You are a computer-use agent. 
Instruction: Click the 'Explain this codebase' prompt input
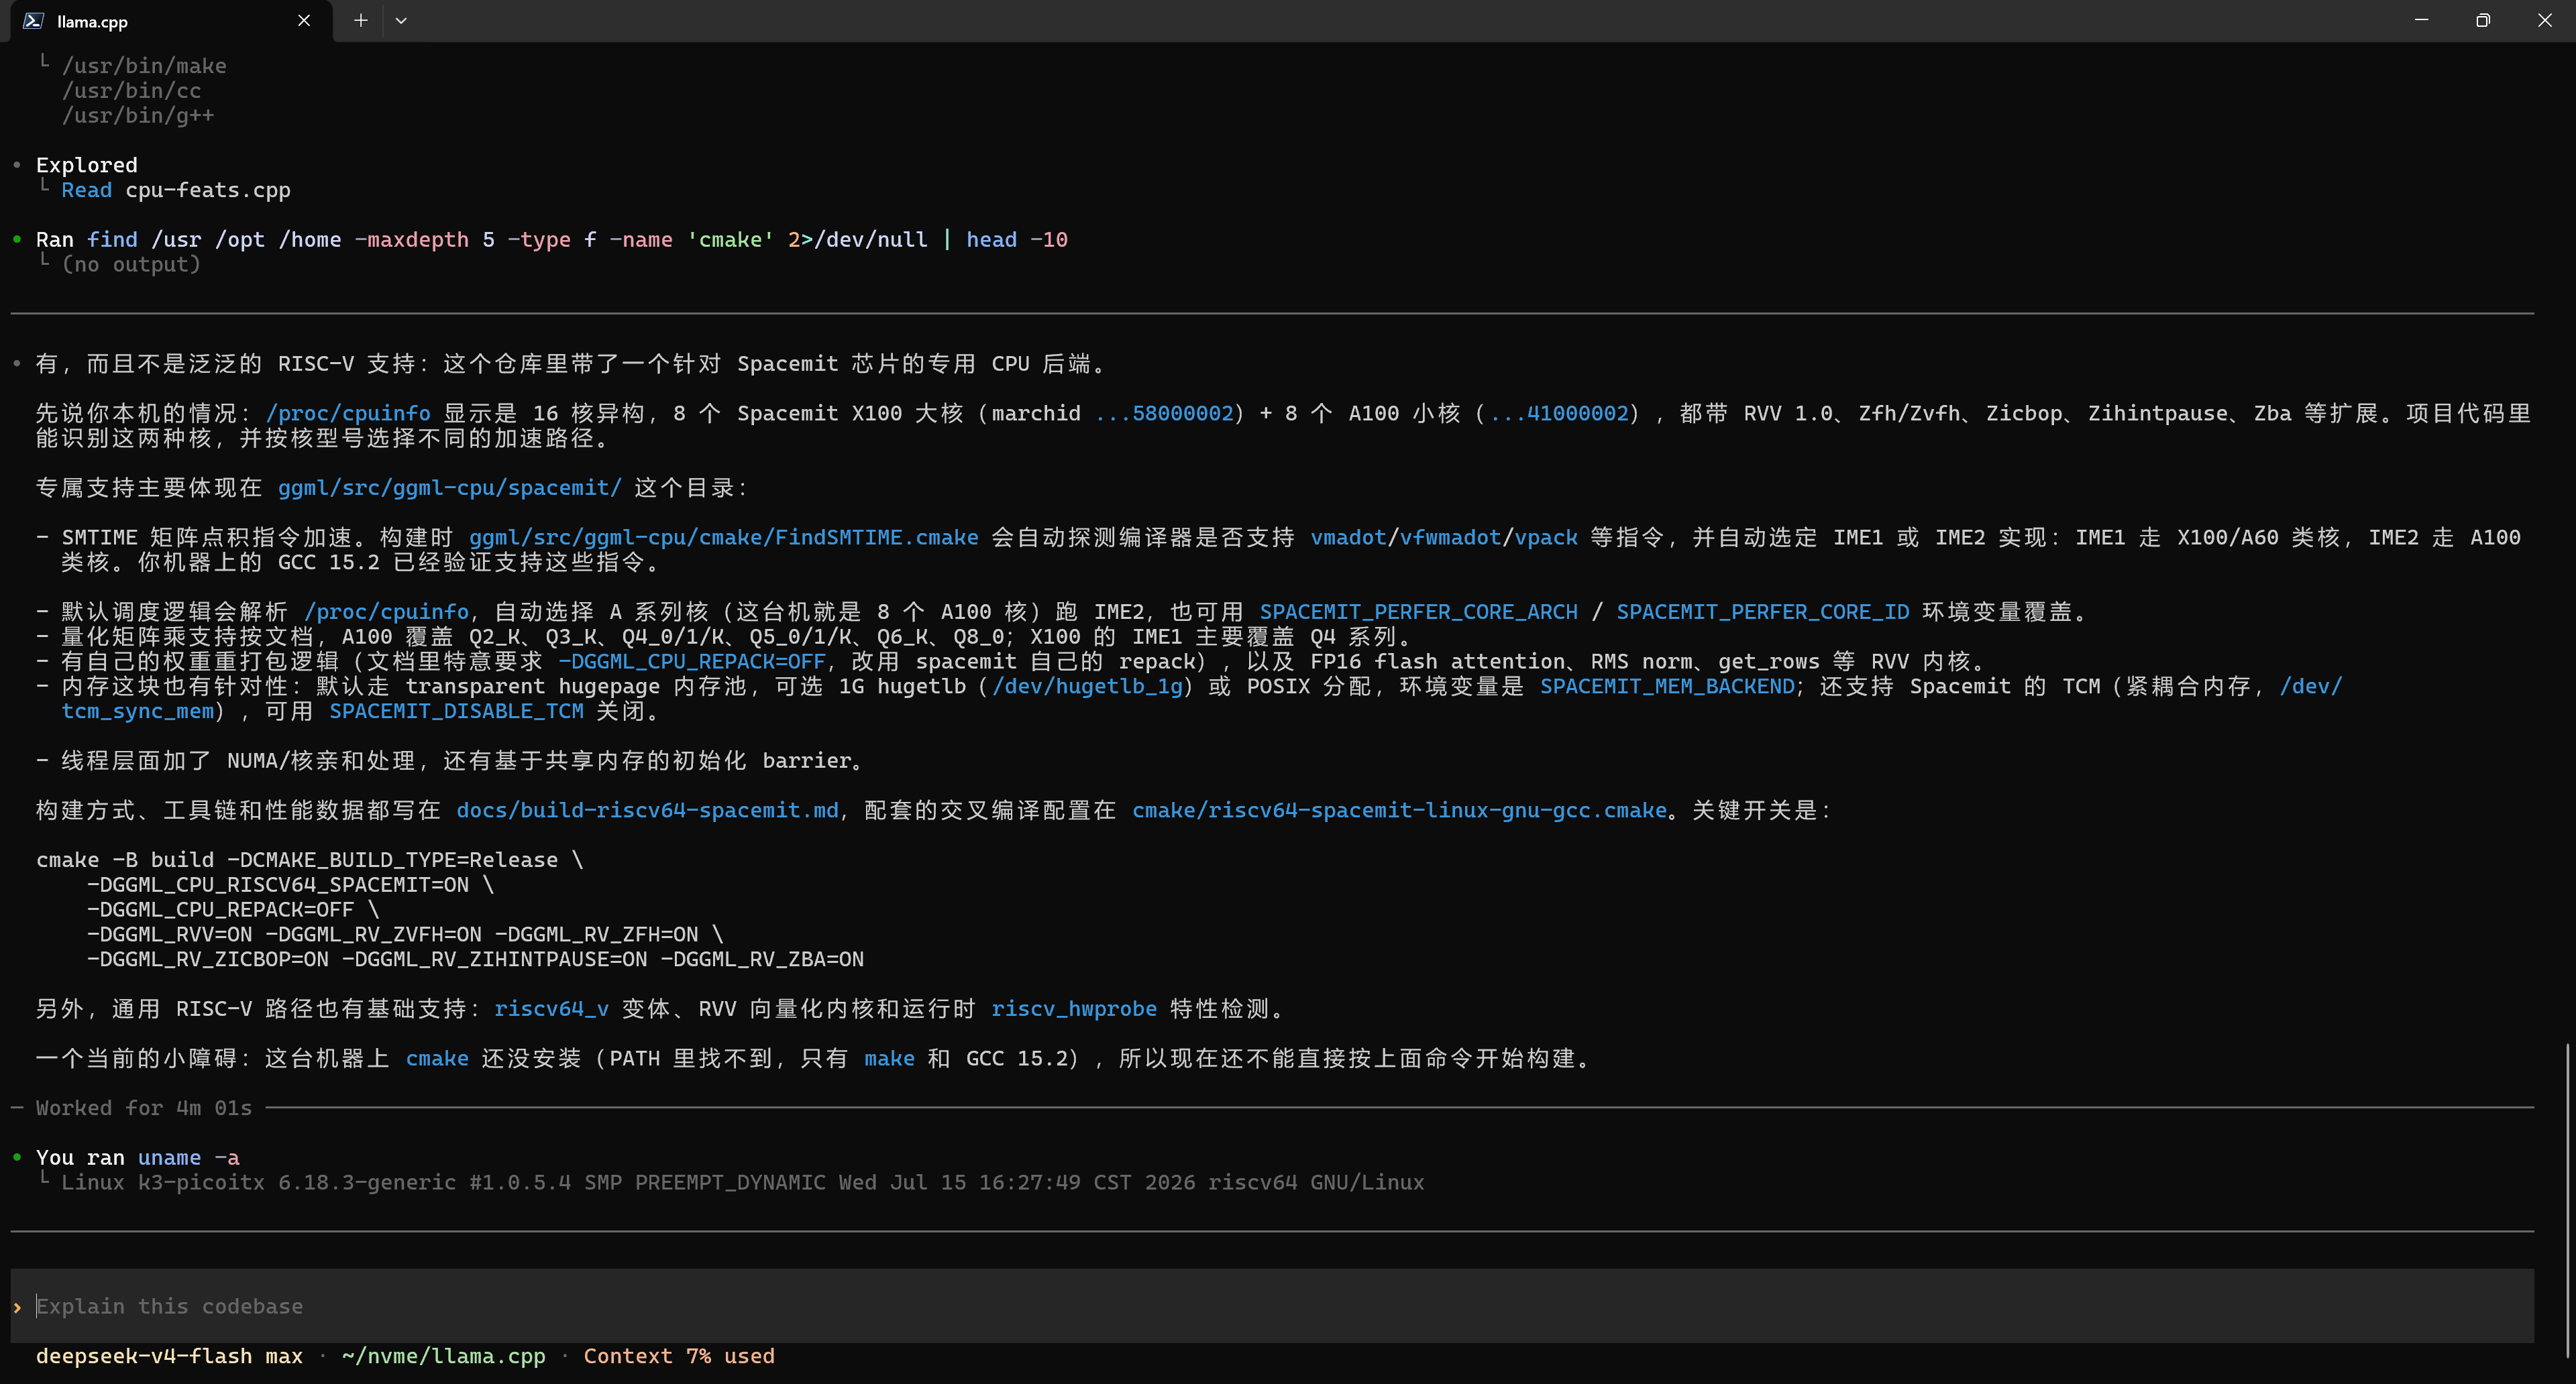click(1272, 1306)
